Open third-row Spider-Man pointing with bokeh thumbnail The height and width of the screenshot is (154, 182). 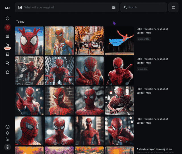(x=29, y=101)
